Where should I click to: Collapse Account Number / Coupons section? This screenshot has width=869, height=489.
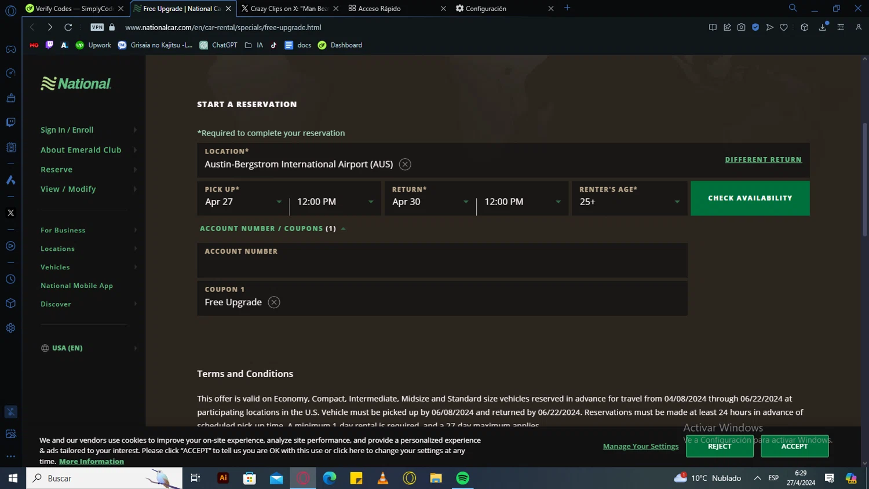[272, 229]
